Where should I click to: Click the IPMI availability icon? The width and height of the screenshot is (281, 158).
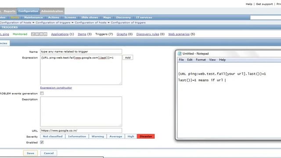coord(45,34)
